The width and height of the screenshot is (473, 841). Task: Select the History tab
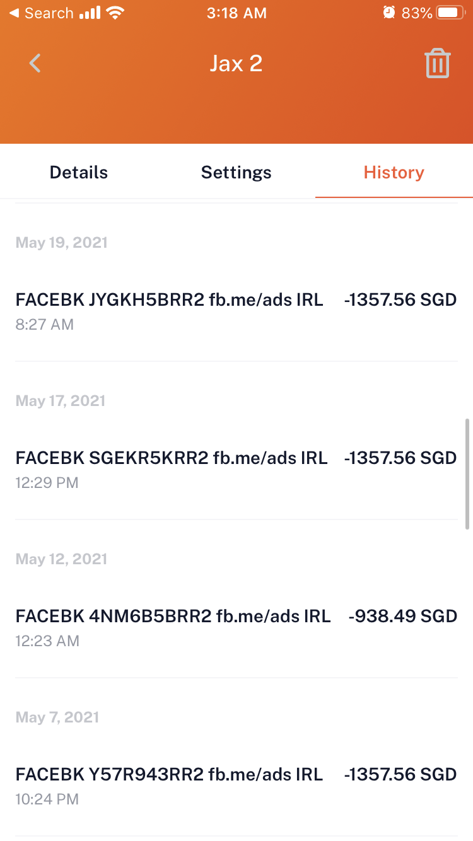point(394,173)
